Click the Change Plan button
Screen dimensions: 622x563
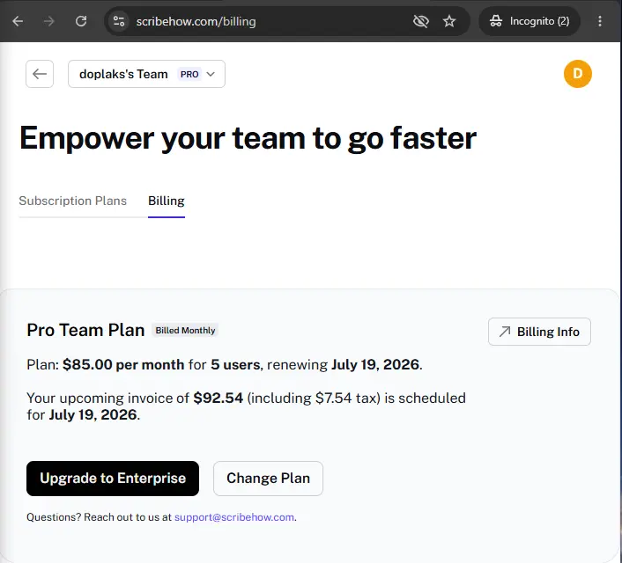click(x=268, y=479)
